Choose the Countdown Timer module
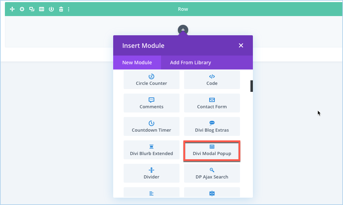The width and height of the screenshot is (343, 205). click(151, 126)
